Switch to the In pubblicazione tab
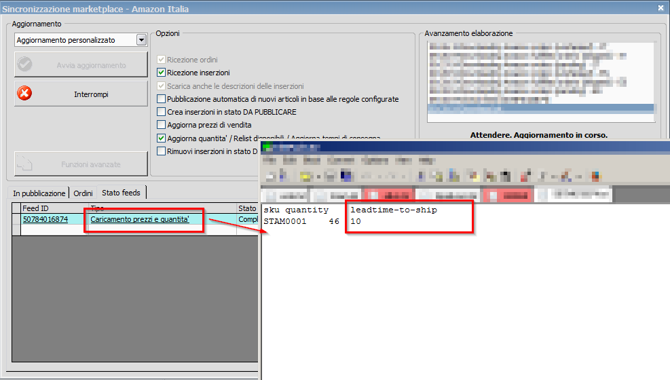Image resolution: width=670 pixels, height=380 pixels. pos(39,193)
